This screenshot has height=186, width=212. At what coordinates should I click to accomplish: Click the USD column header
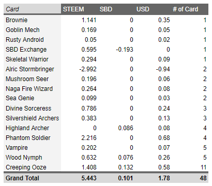143,9
